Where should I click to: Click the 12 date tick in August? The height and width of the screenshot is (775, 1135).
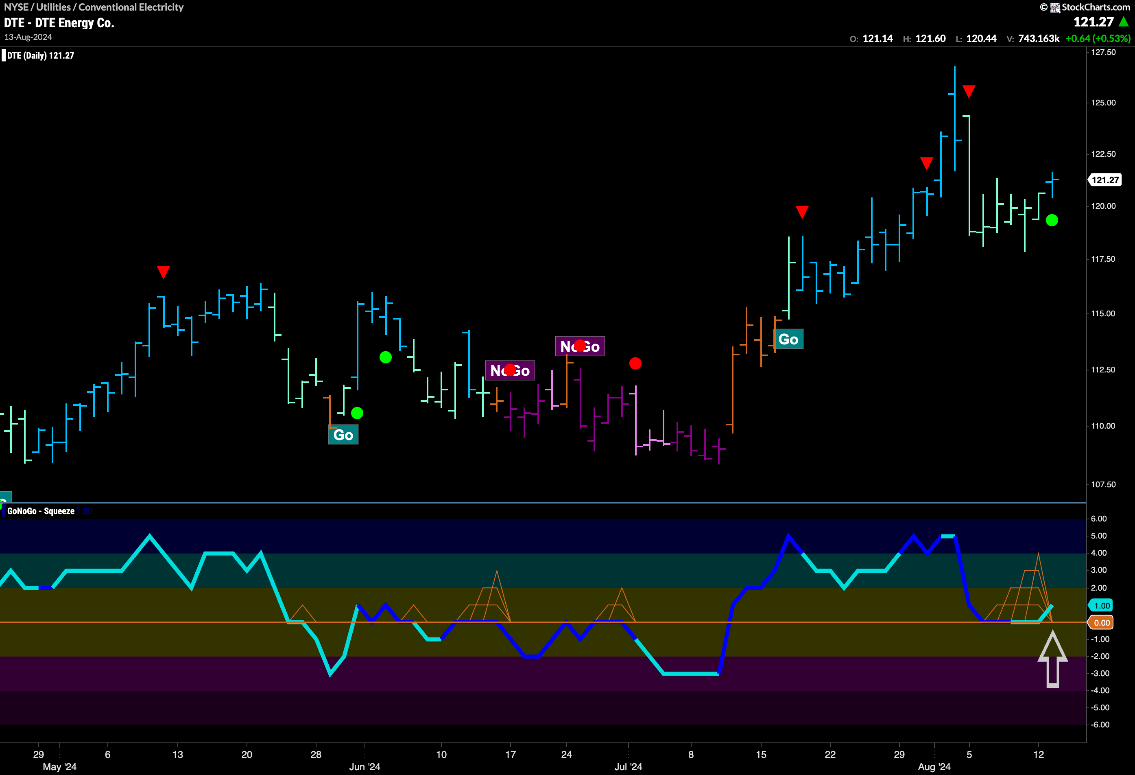click(x=1038, y=755)
